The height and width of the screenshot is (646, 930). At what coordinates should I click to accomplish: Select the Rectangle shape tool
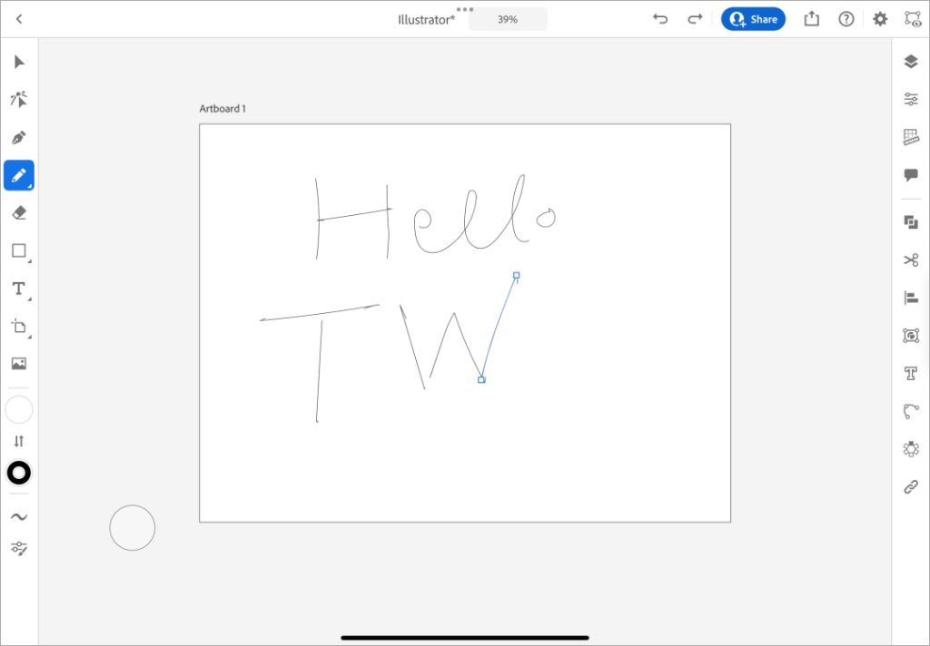19,250
